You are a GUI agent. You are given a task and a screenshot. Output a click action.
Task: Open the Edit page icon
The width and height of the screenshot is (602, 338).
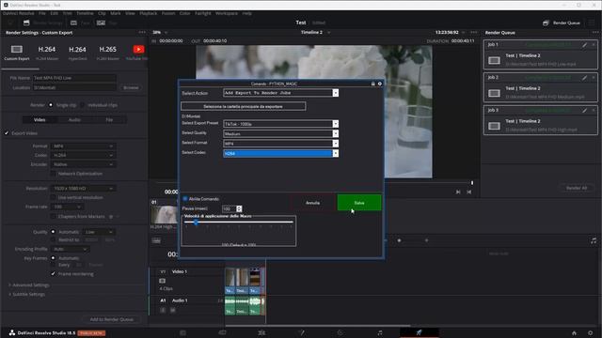[x=261, y=332]
